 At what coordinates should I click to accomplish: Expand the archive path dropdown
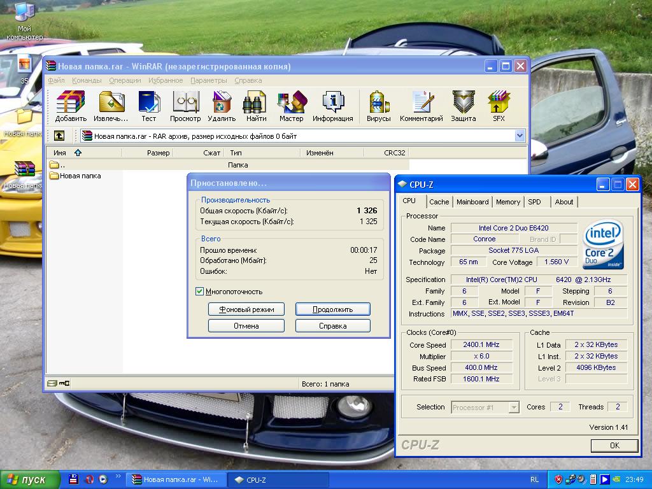520,136
